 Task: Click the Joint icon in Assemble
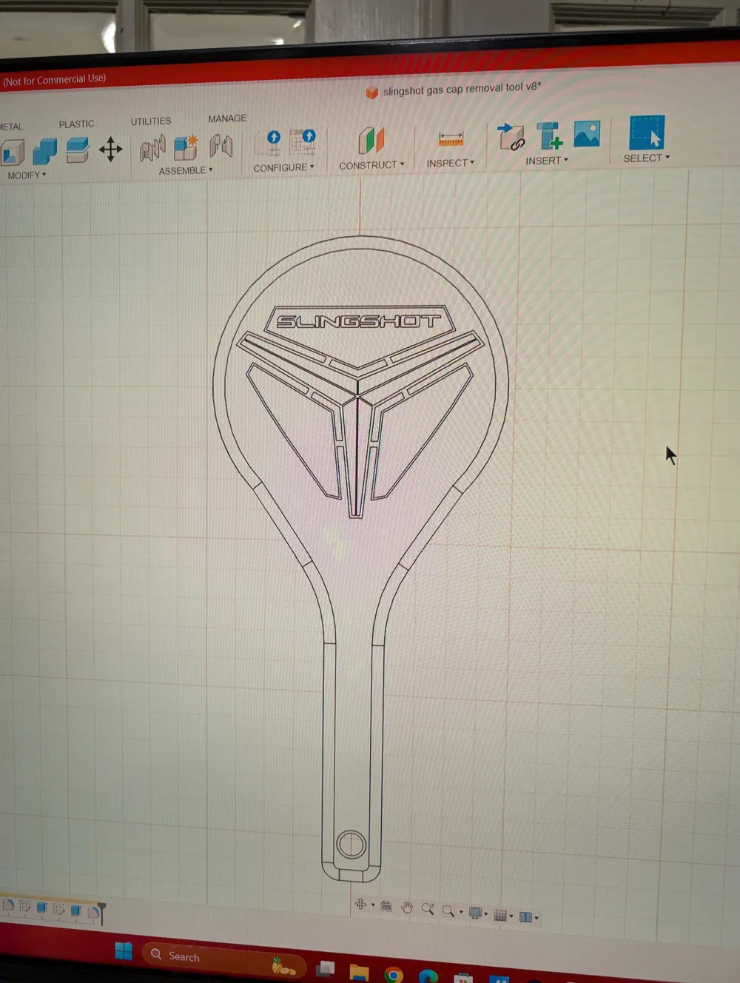coord(152,149)
